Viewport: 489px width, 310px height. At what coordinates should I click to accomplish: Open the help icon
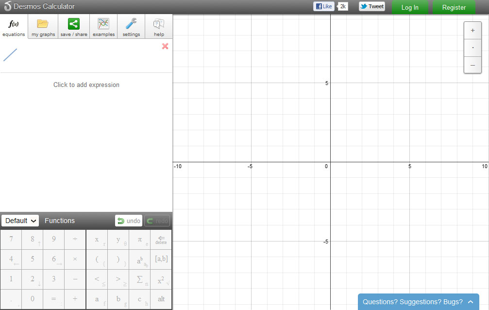pyautogui.click(x=159, y=24)
